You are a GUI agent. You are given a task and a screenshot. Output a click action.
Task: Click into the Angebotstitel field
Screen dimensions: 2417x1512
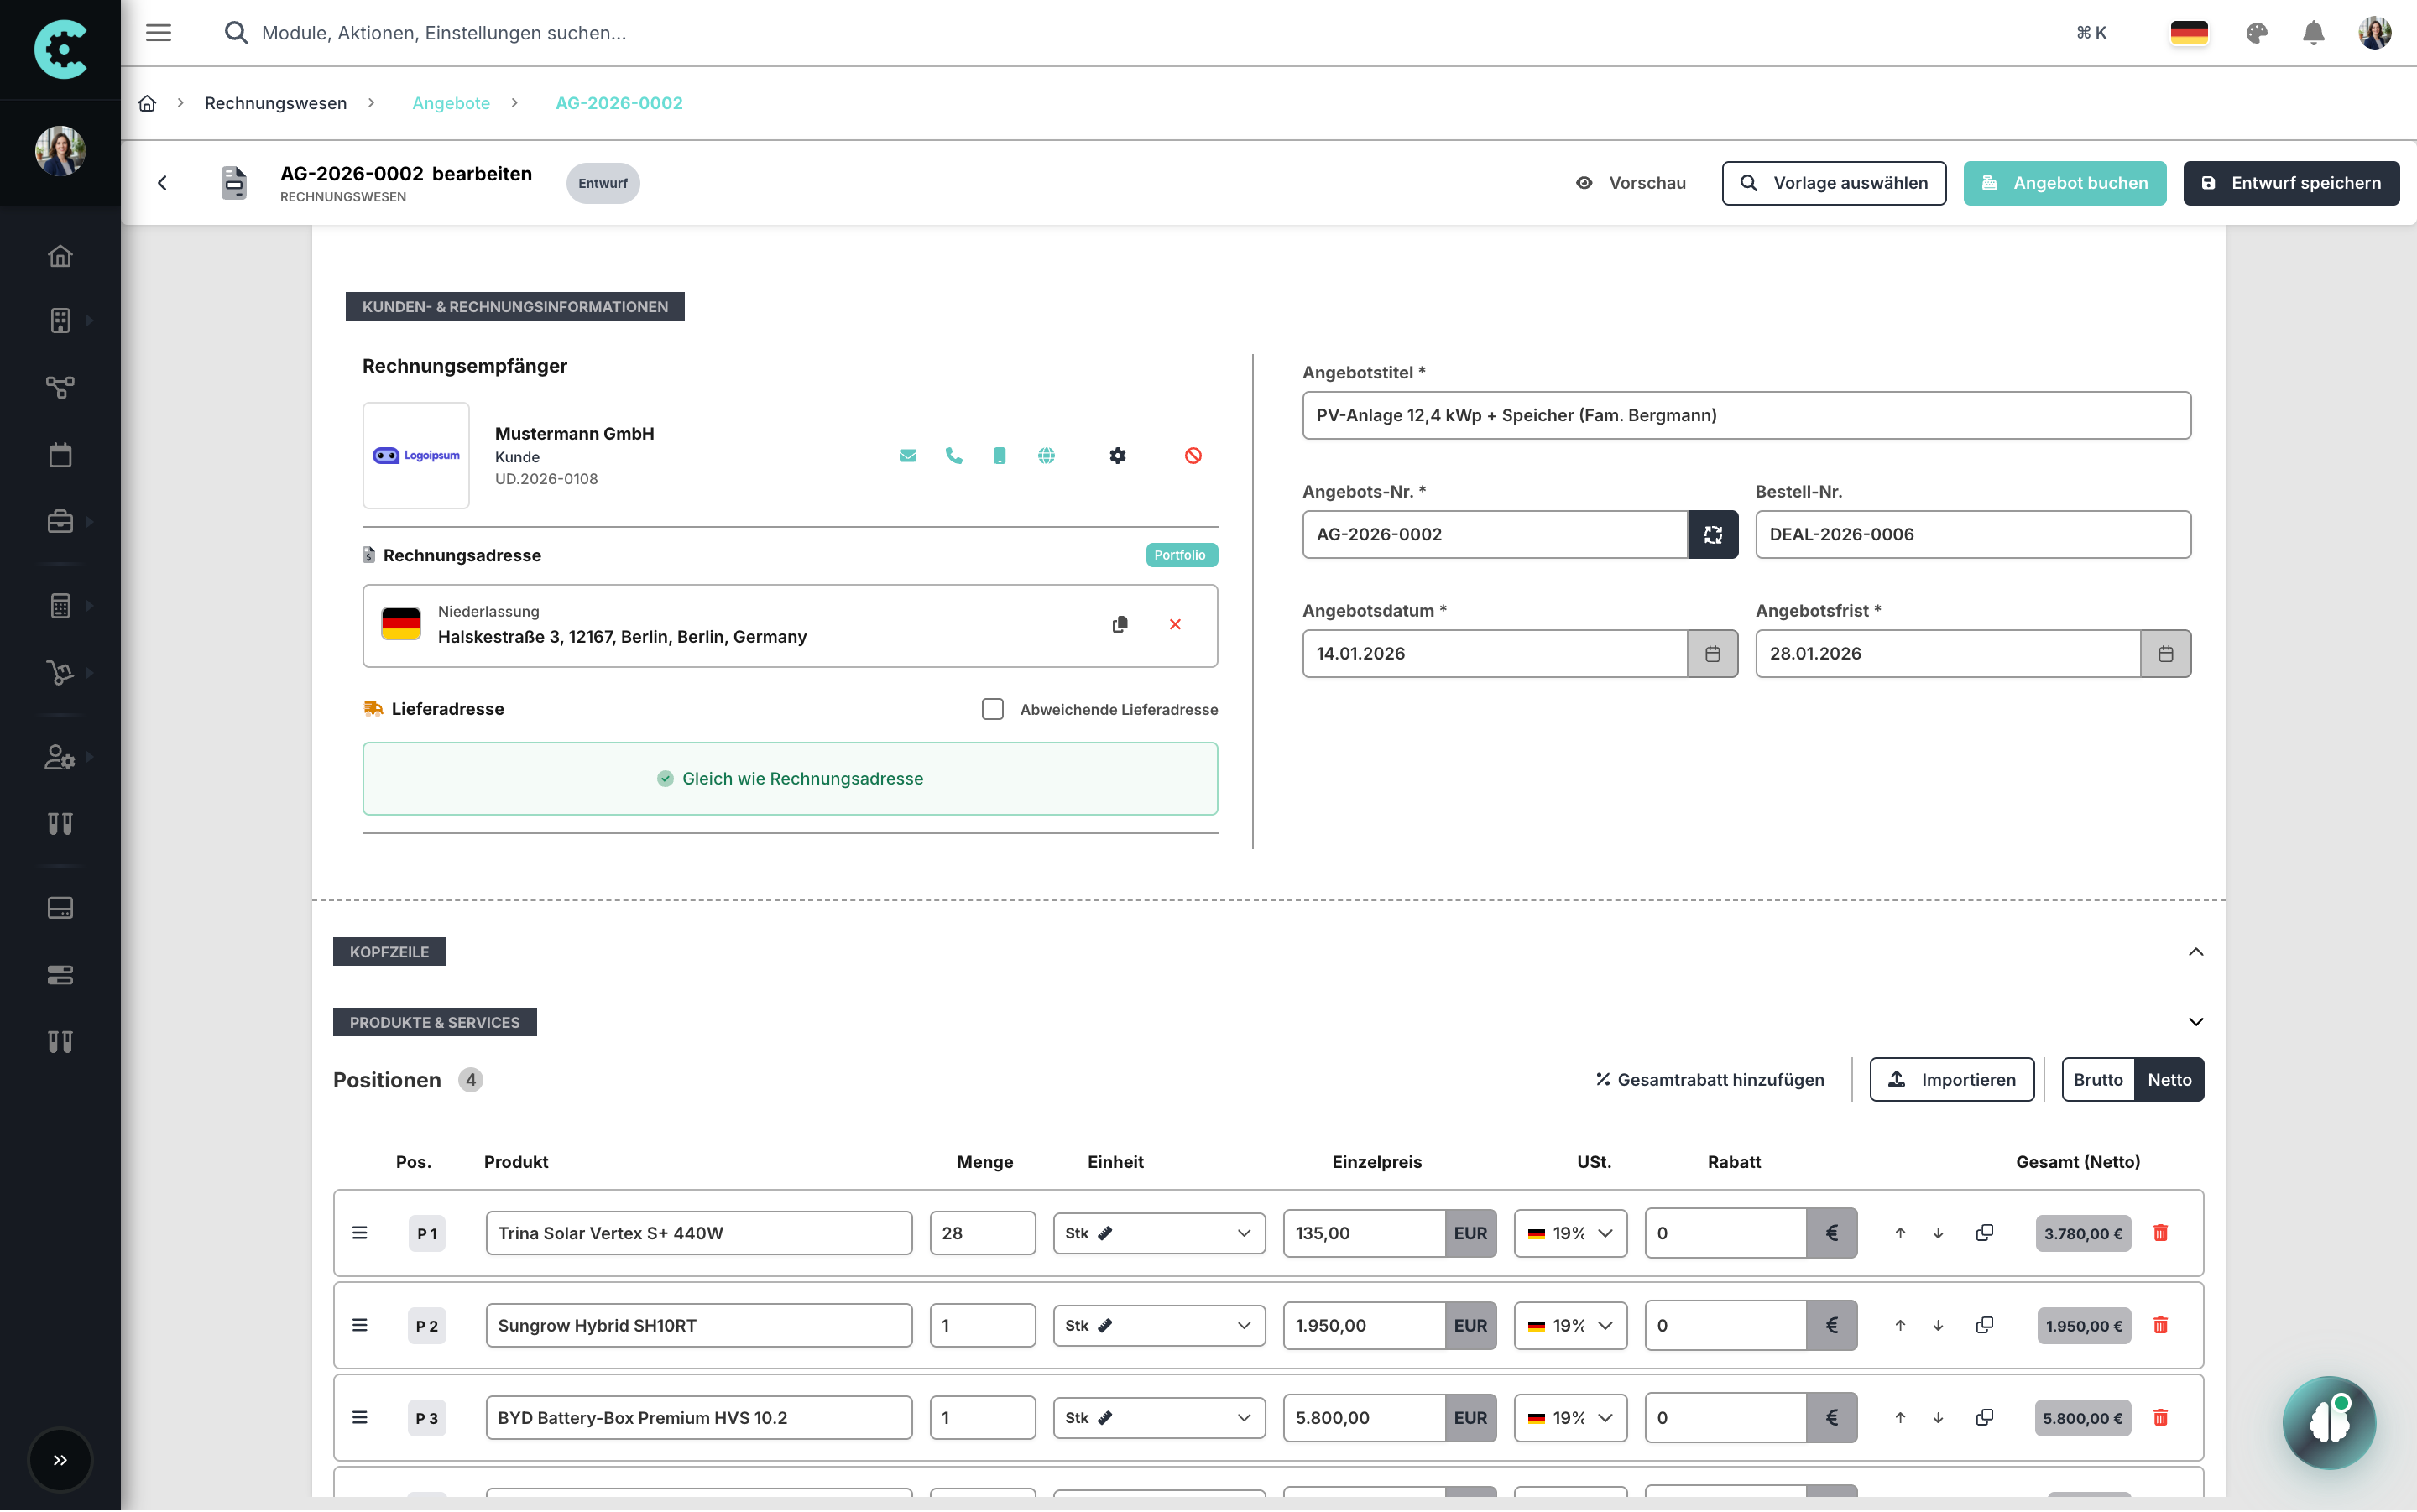[1745, 415]
